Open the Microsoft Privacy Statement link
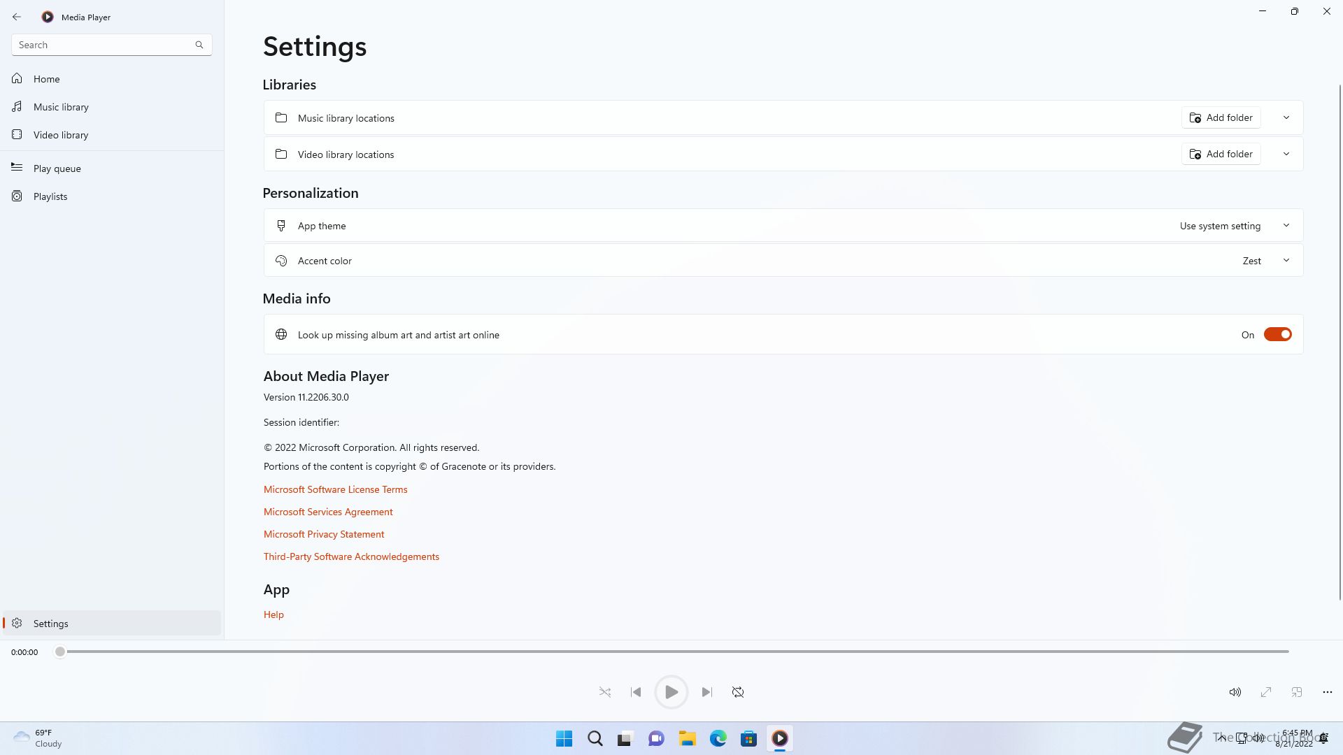Image resolution: width=1343 pixels, height=755 pixels. click(x=324, y=534)
